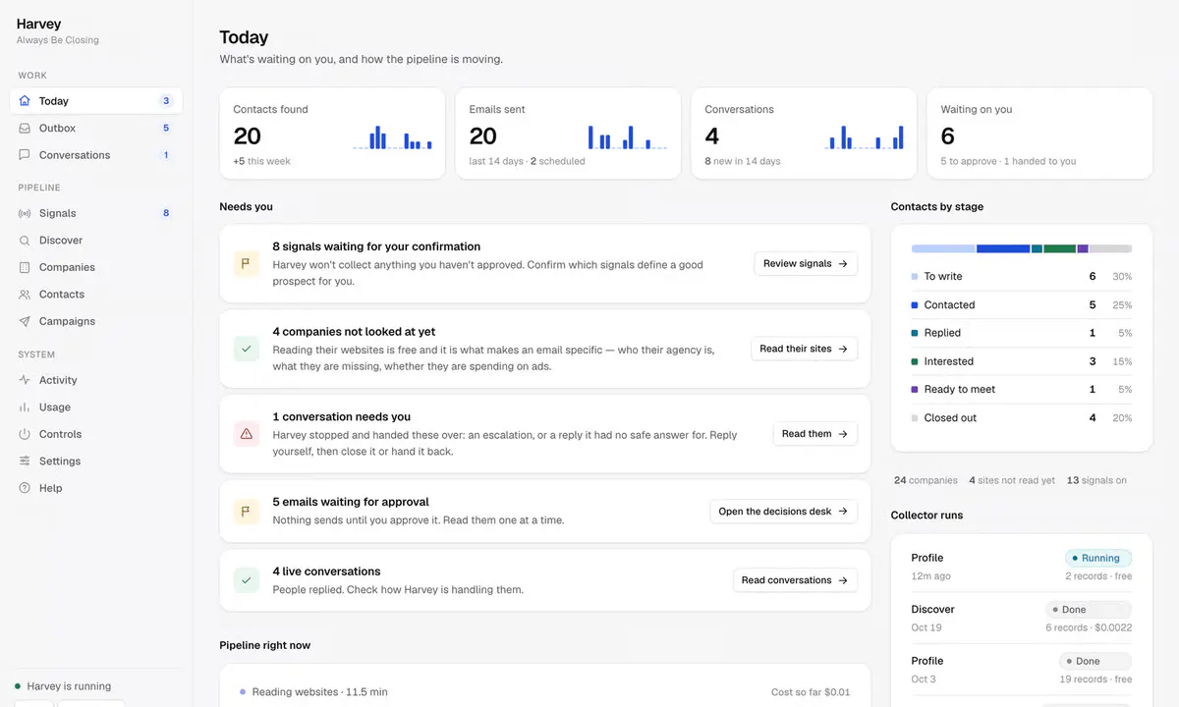This screenshot has height=707, width=1179.
Task: Open Activity in the System section
Action: coord(96,380)
